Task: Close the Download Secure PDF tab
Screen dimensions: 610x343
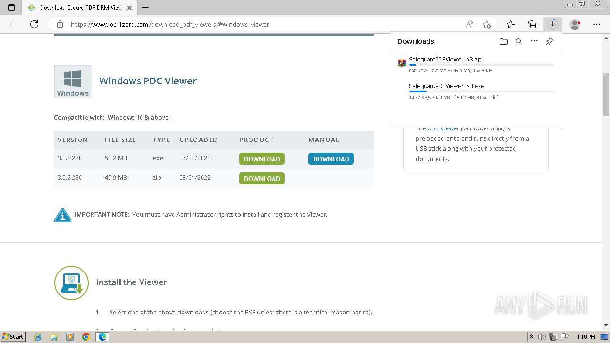Action: coord(129,8)
